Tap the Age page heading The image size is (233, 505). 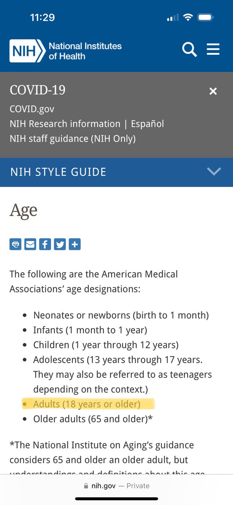click(24, 210)
